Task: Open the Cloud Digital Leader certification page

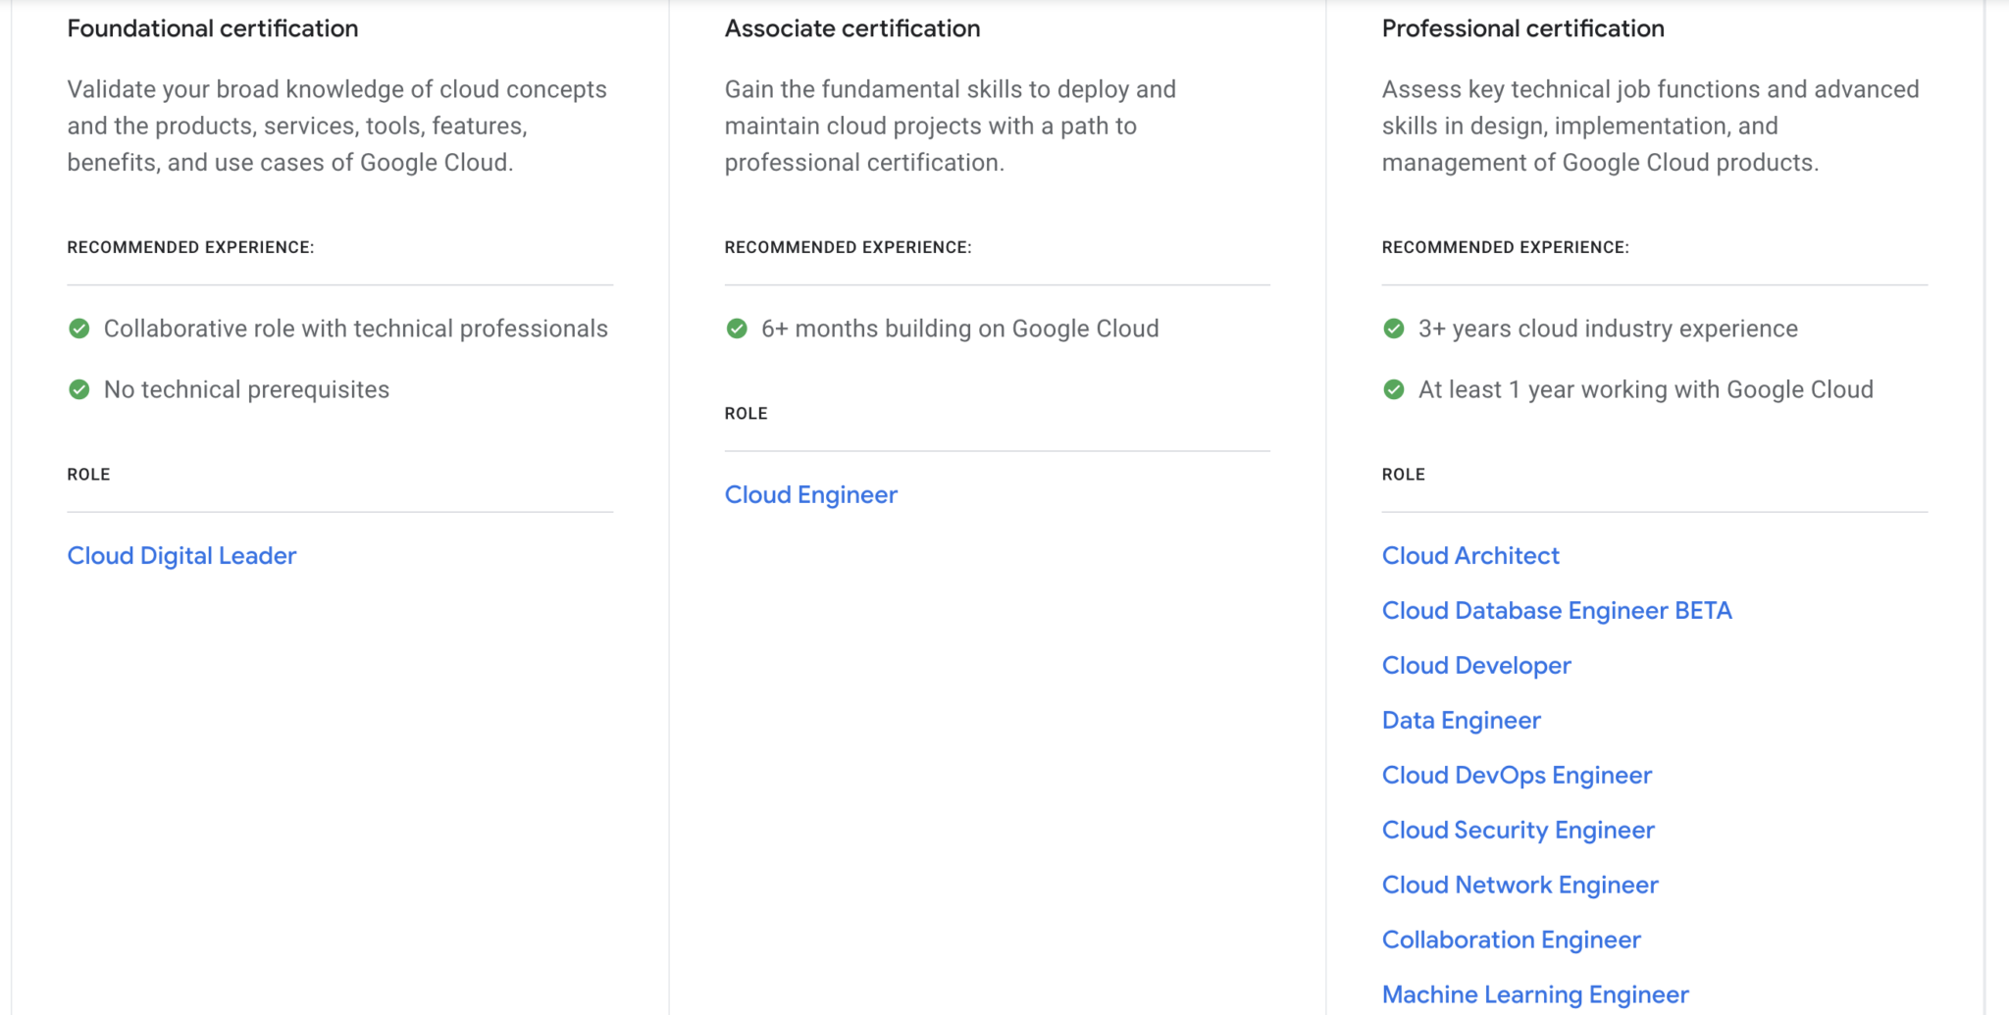Action: click(x=181, y=555)
